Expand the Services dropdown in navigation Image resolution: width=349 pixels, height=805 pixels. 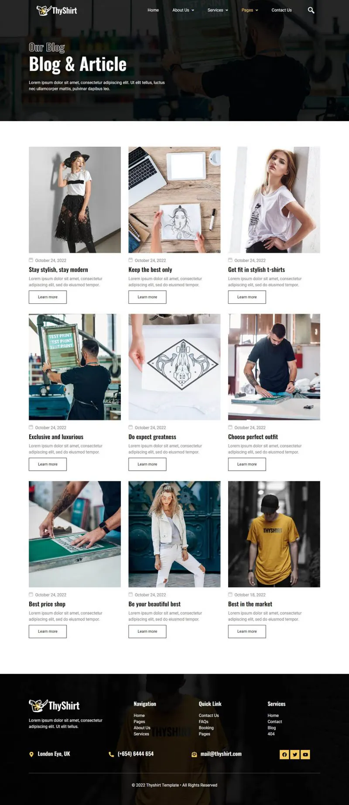click(x=218, y=10)
